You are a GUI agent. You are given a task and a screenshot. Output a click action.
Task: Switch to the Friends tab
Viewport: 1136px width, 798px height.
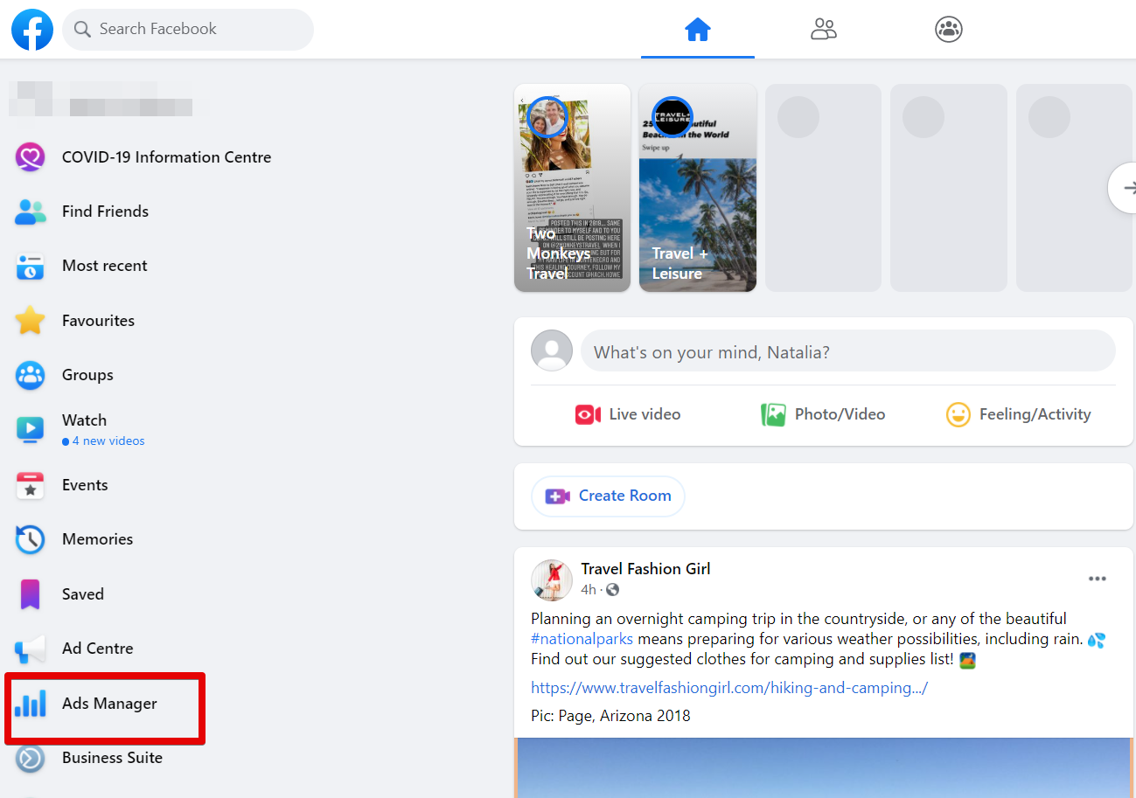click(x=823, y=29)
